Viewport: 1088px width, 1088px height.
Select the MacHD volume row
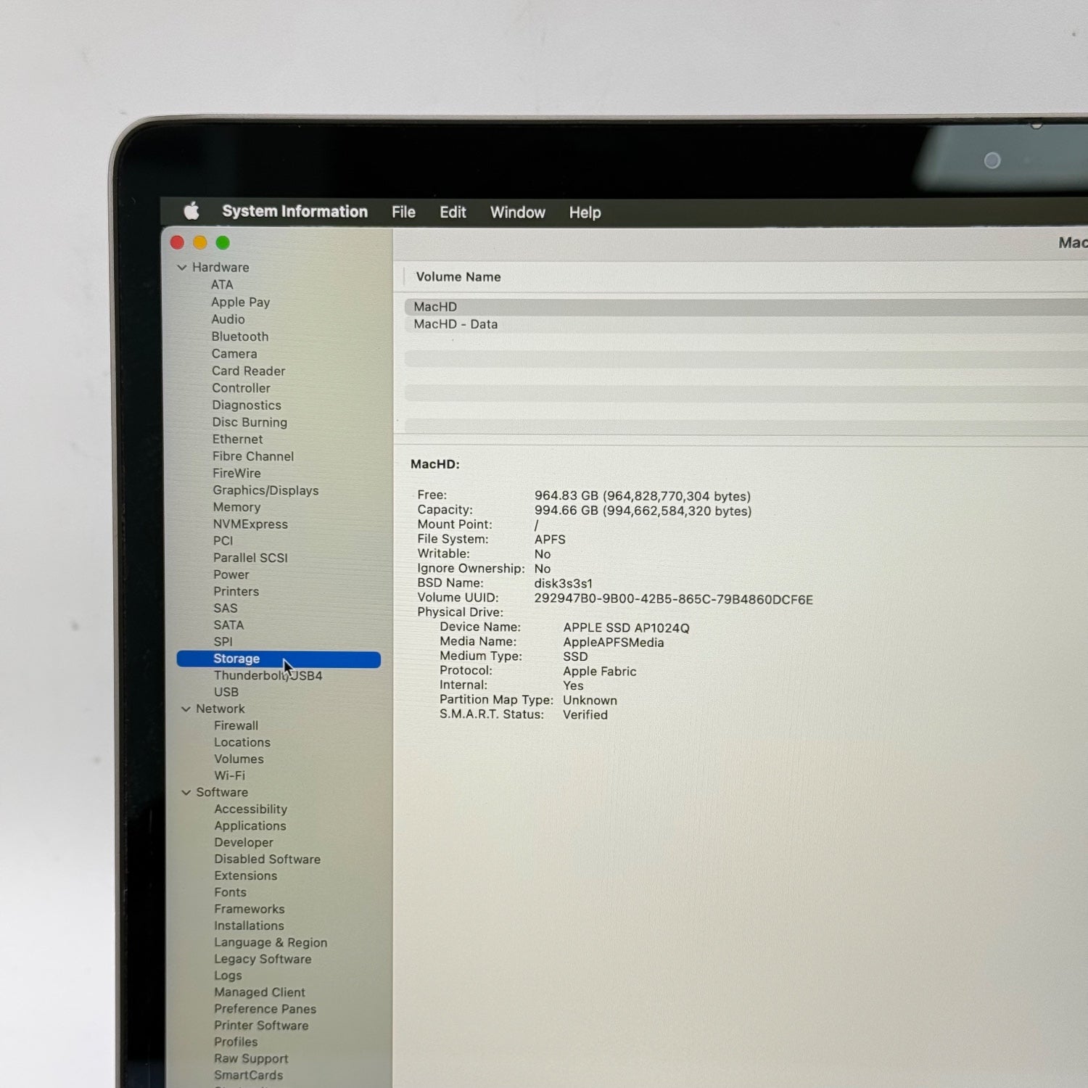coord(435,307)
